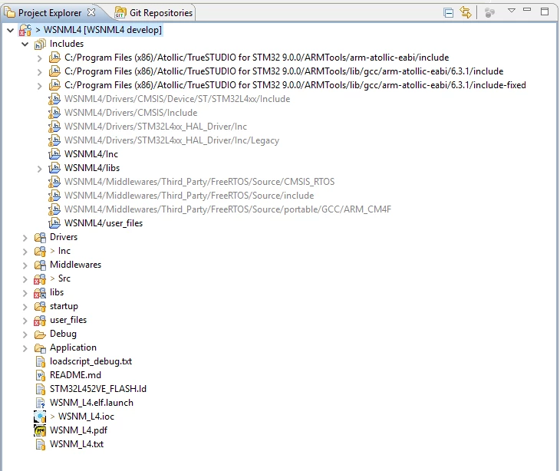
Task: Select the FreeRTOS/Source/CMSIS_RTOS include entry
Action: click(199, 182)
